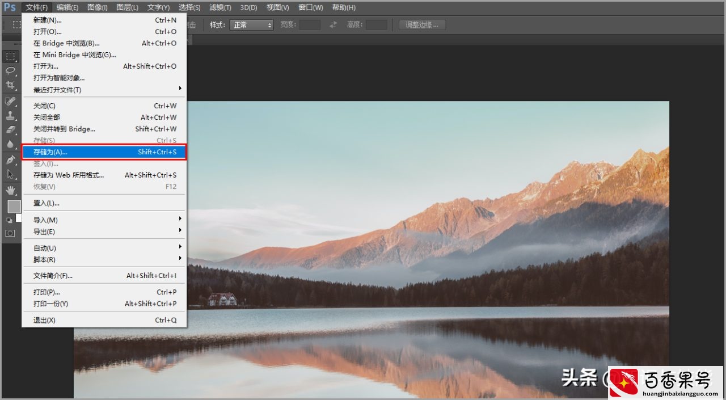Click the default colors reset icon
726x400 pixels.
[9, 220]
